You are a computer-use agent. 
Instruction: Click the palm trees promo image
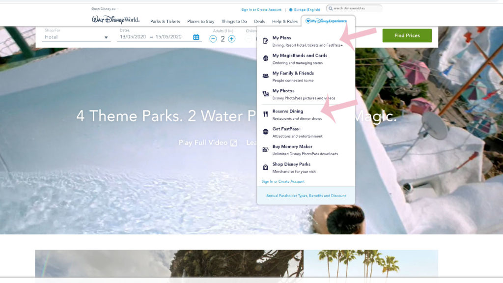(371, 263)
